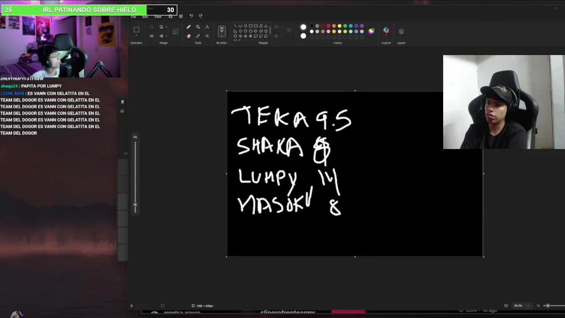Click the webcam feed on the right
This screenshot has height=318, width=565.
coord(504,102)
